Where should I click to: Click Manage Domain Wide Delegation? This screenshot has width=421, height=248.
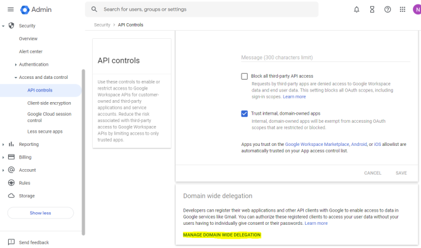[221, 235]
